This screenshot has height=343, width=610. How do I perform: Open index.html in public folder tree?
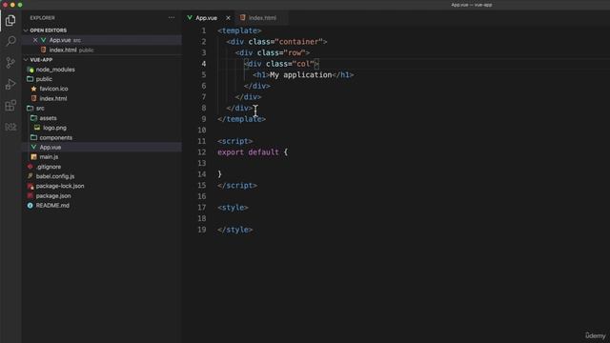coord(53,98)
